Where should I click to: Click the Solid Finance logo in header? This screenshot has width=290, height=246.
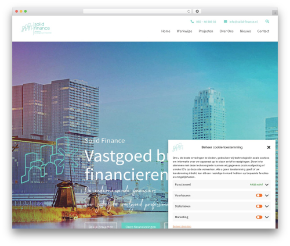pos(37,28)
